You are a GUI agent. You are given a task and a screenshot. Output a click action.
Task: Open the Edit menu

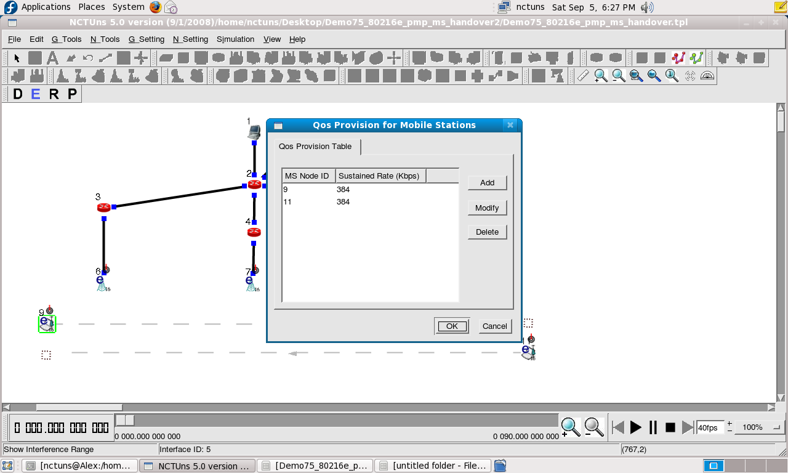pos(36,39)
